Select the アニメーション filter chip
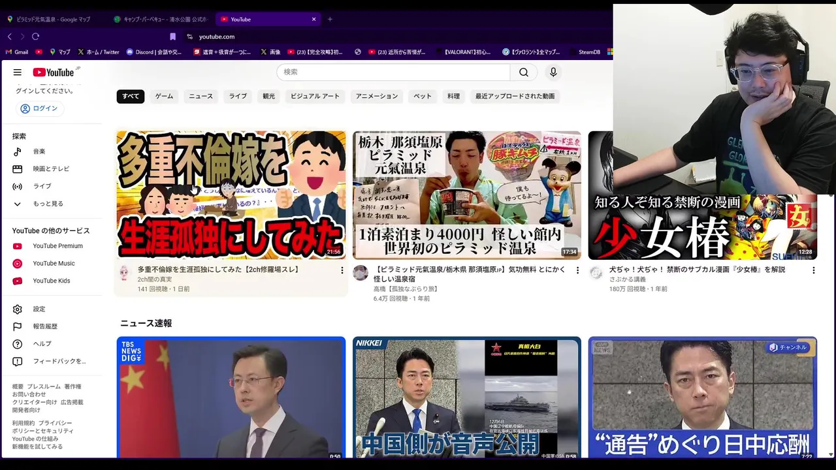 point(376,96)
